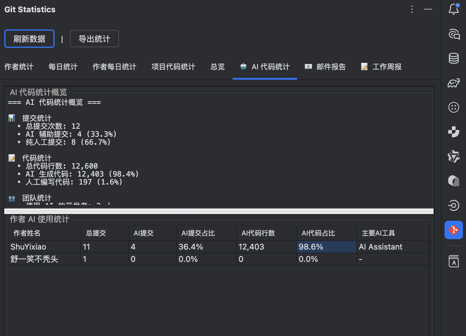The height and width of the screenshot is (336, 466).
Task: Click the three-dot options menu icon
Action: coord(412,9)
